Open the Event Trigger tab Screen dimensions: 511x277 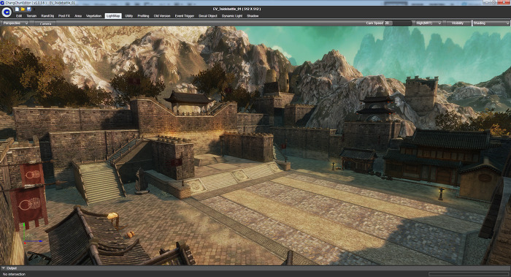click(x=185, y=15)
